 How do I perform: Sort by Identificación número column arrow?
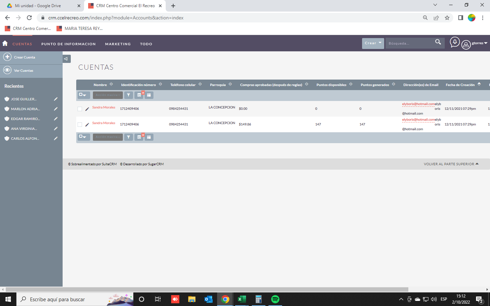pyautogui.click(x=160, y=84)
